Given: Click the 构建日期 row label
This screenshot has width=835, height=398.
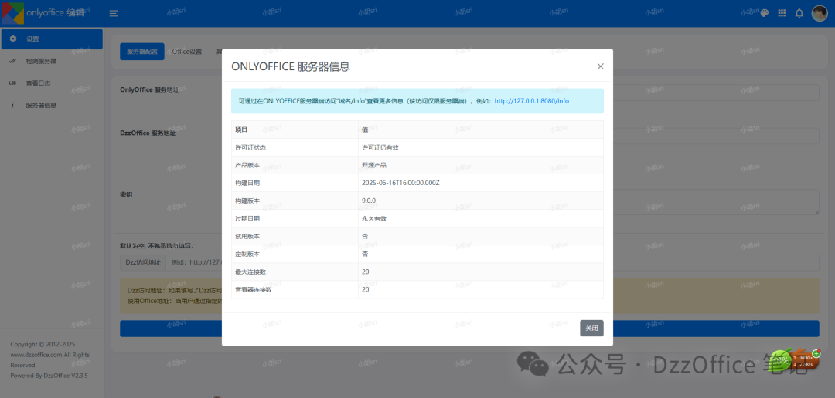Looking at the screenshot, I should tap(247, 183).
